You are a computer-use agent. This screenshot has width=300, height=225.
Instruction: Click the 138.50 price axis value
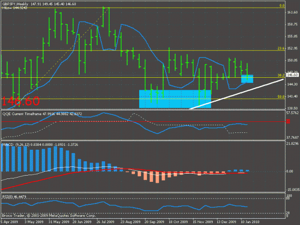tap(292, 108)
